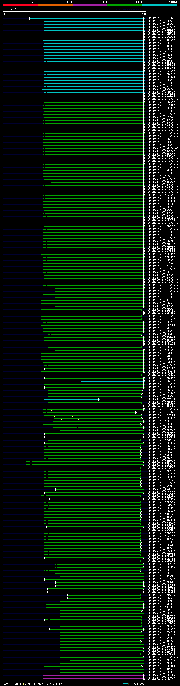
Task: Select hit label UniRef100_Q01ED2
Action: [161, 96]
